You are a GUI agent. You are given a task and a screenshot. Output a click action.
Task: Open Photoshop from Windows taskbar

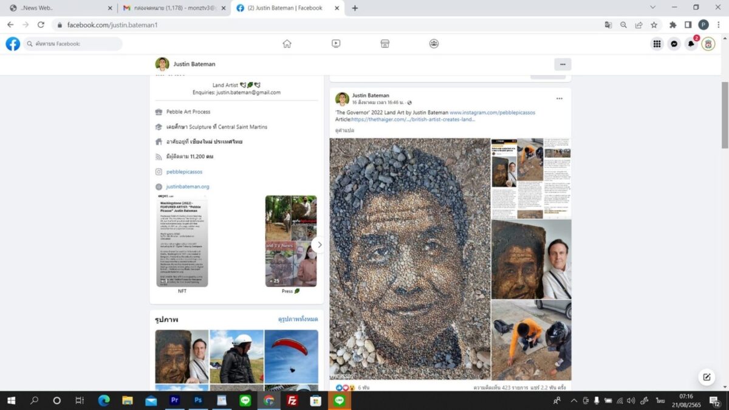[198, 400]
